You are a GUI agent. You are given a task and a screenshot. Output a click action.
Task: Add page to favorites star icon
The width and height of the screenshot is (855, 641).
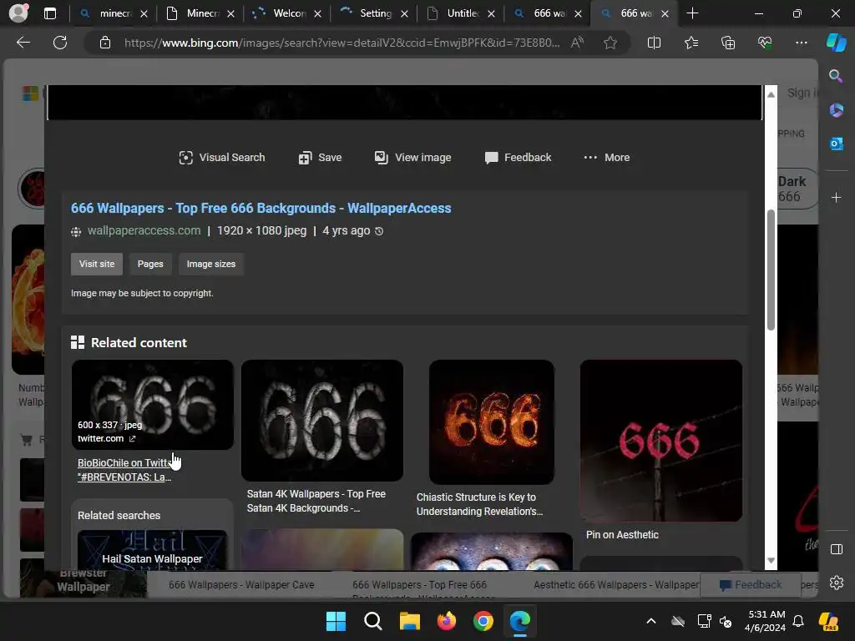point(610,43)
